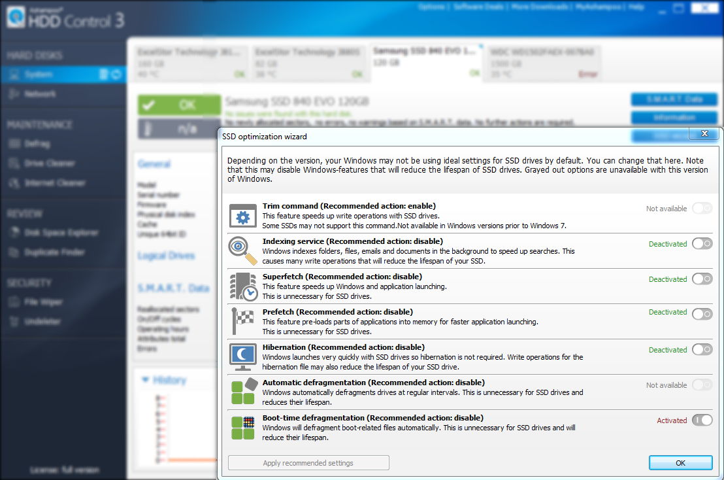724x480 pixels.
Task: Click the "License: full version" text
Action: pos(64,470)
